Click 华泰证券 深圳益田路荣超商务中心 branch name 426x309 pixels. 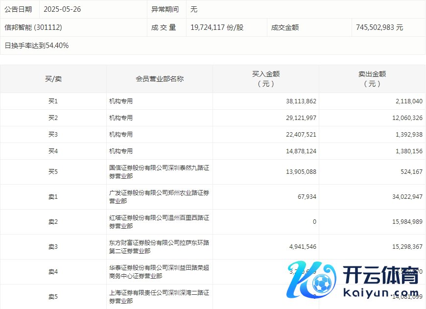(x=159, y=272)
